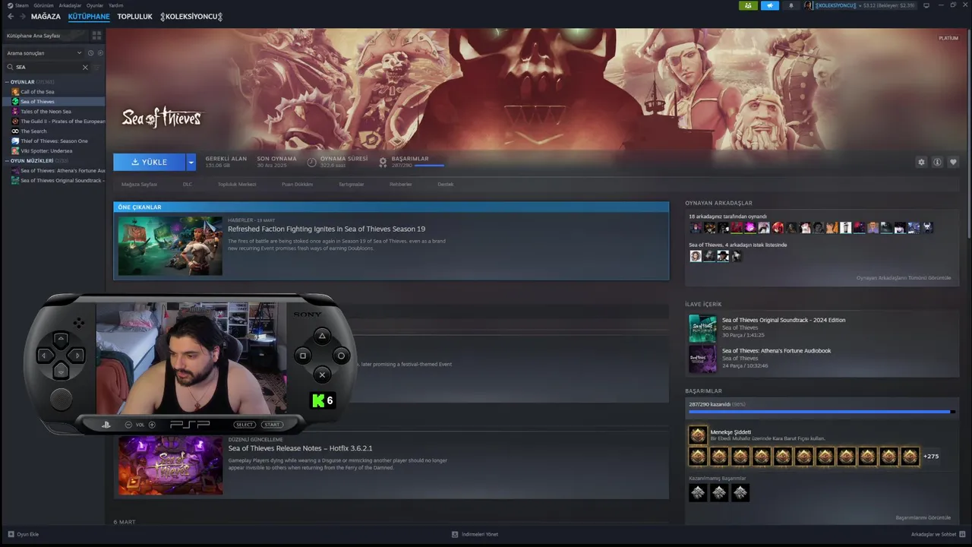Click the blue megaphone announcements icon
This screenshot has width=972, height=547.
point(770,5)
